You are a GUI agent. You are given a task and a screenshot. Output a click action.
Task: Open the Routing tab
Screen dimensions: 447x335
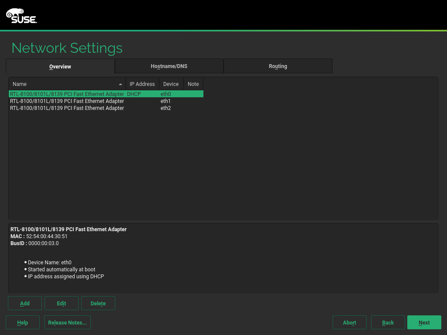[278, 66]
